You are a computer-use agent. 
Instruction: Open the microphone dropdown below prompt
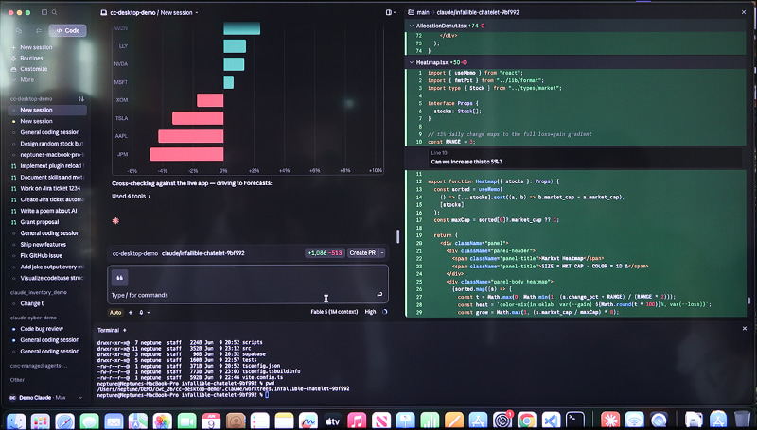click(x=144, y=313)
